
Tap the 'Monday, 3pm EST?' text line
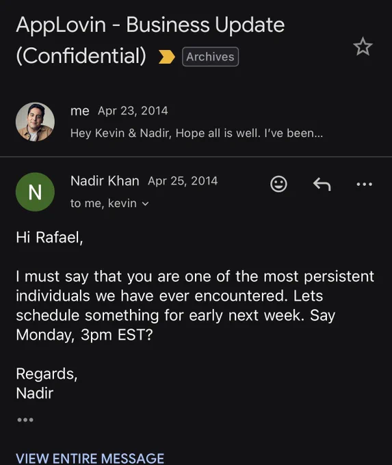pos(84,335)
